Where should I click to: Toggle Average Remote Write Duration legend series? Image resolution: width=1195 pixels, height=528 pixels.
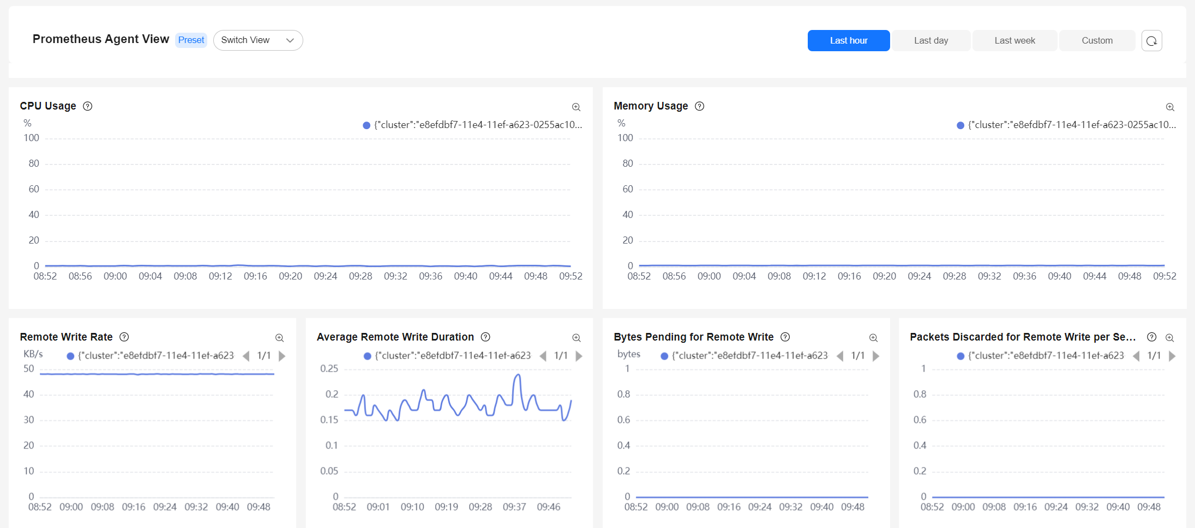pos(447,356)
